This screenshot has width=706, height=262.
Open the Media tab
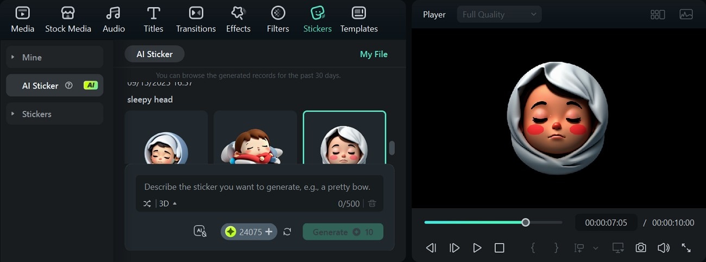click(23, 20)
